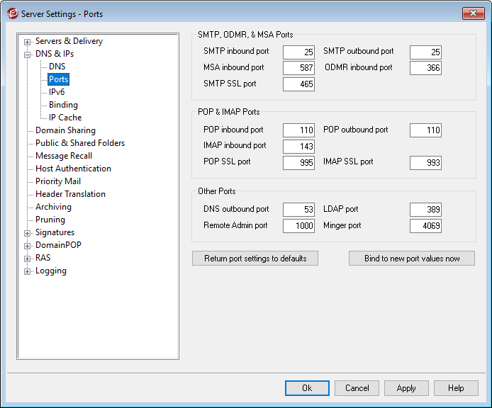Click the IMAP SSL port field

click(x=425, y=163)
